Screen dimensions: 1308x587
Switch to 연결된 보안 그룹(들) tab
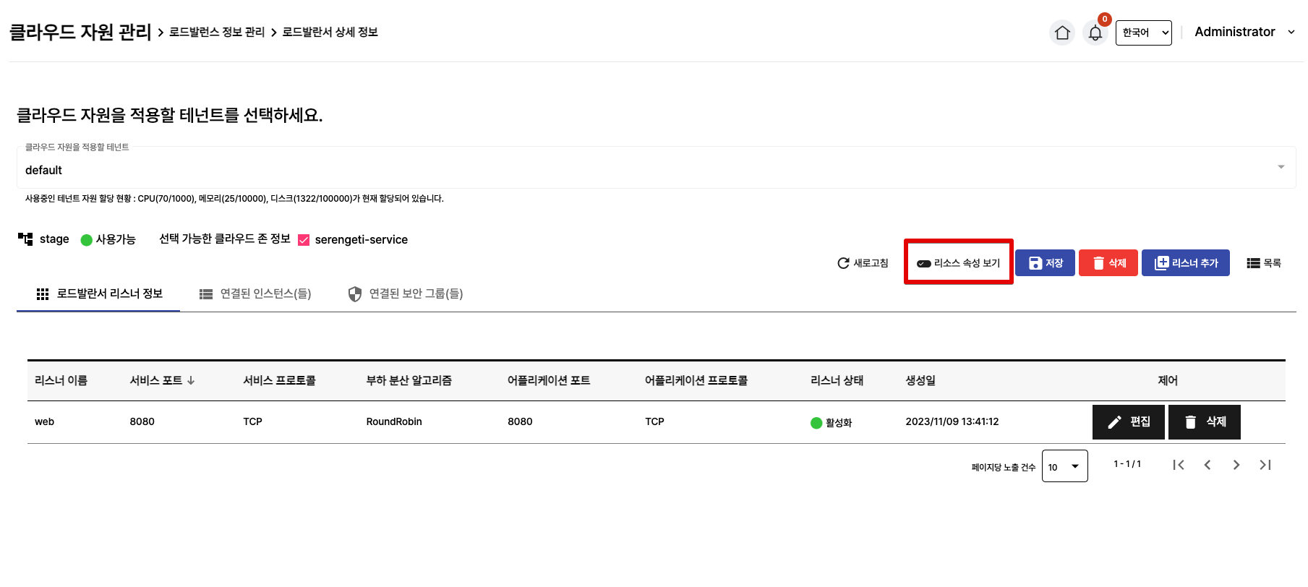(x=406, y=293)
